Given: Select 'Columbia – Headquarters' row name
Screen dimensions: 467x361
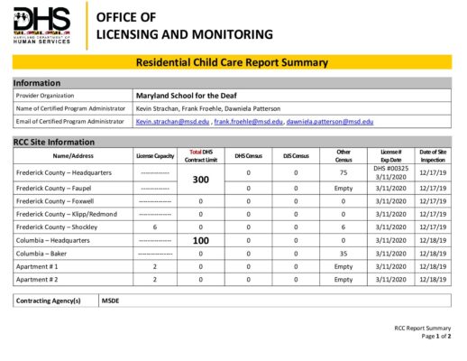Looking at the screenshot, I should [x=53, y=240].
